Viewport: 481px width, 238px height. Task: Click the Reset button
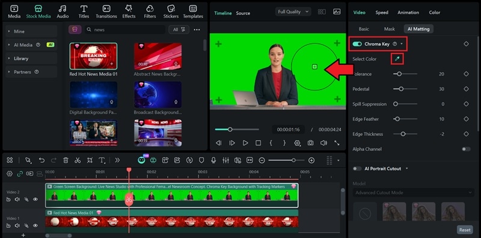pos(465,230)
